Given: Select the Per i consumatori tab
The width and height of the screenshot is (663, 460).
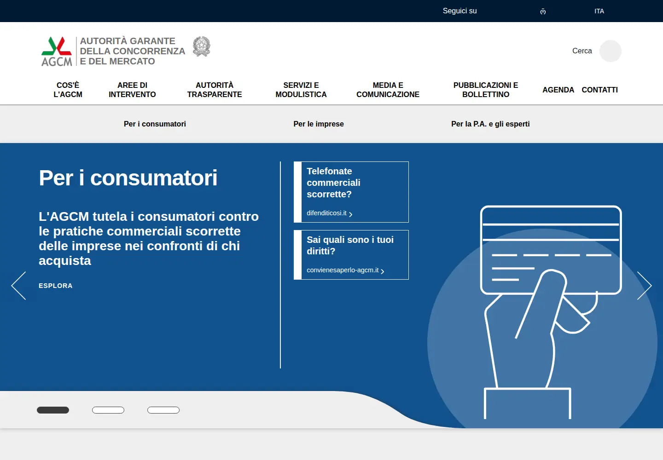Looking at the screenshot, I should pos(155,124).
